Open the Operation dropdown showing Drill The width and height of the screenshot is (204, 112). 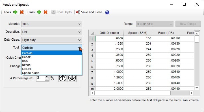tap(51, 32)
